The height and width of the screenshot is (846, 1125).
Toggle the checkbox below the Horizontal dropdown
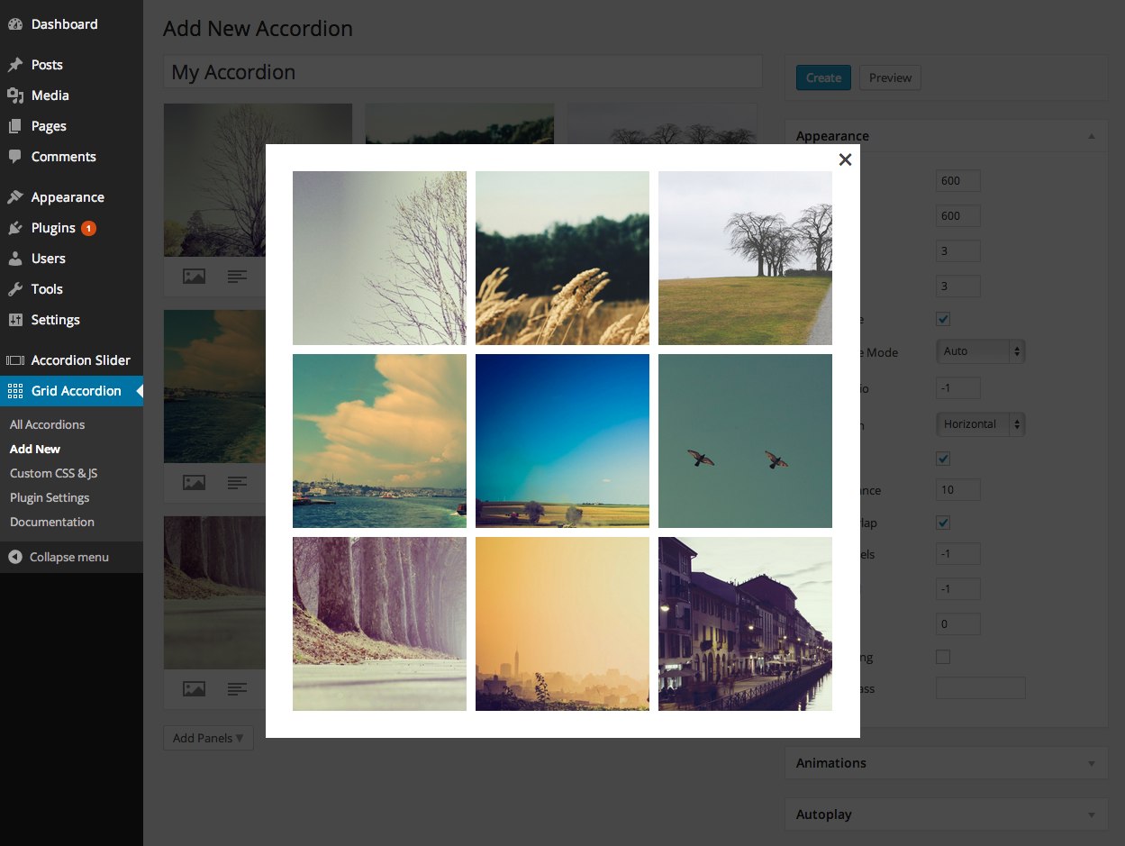(943, 459)
